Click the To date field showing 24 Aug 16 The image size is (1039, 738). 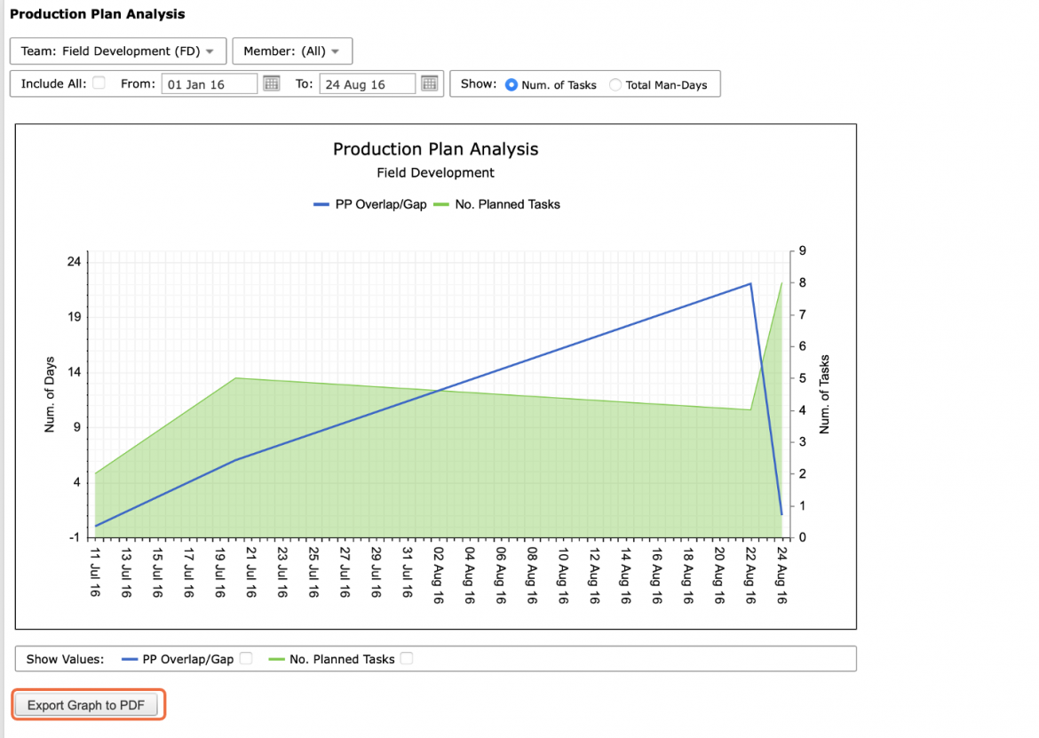[x=367, y=84]
